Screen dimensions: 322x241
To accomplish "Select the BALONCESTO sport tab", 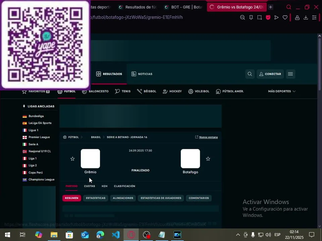I will (95, 91).
